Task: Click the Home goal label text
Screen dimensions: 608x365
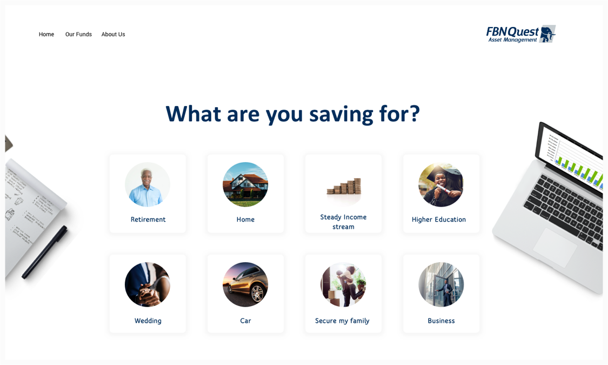Action: pyautogui.click(x=245, y=220)
